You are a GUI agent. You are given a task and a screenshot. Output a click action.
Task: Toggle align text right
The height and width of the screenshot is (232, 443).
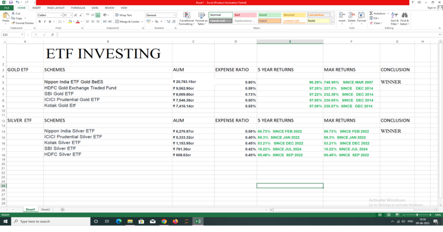pos(98,22)
